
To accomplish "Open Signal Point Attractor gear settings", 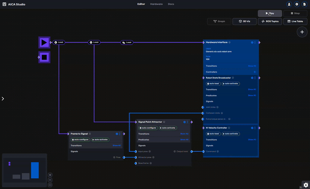I will (184, 122).
